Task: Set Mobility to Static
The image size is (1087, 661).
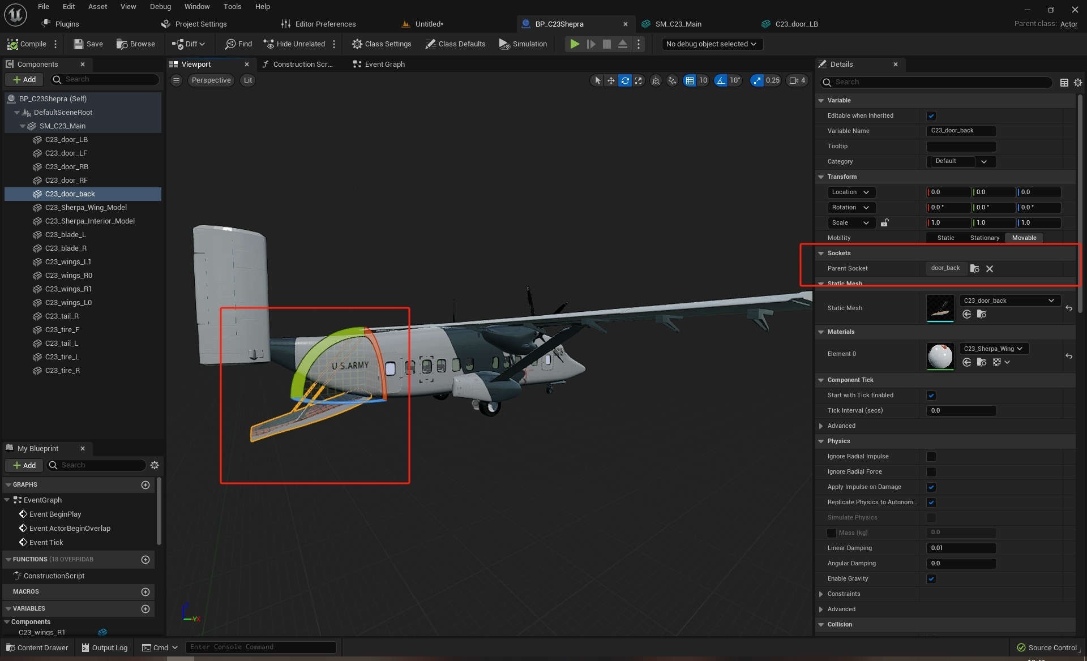Action: click(945, 238)
